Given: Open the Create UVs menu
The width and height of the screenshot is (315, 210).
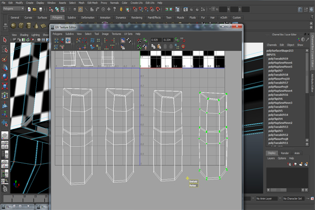Looking at the screenshot, I should tap(136, 3).
